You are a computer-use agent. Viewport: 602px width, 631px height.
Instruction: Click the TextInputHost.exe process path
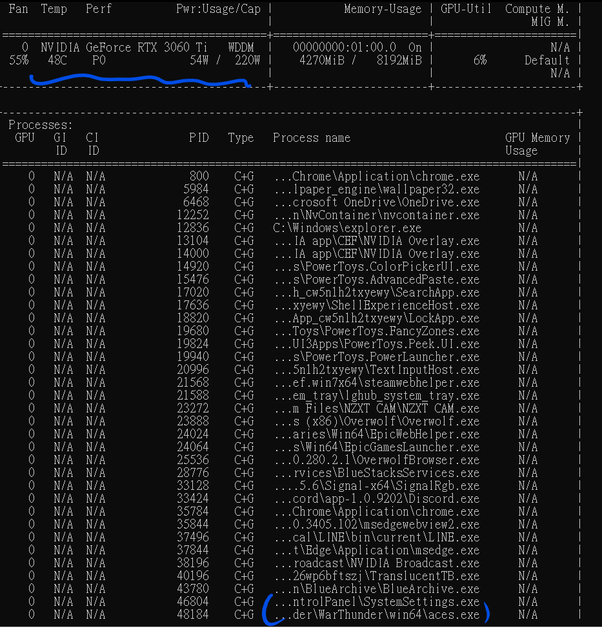[377, 369]
